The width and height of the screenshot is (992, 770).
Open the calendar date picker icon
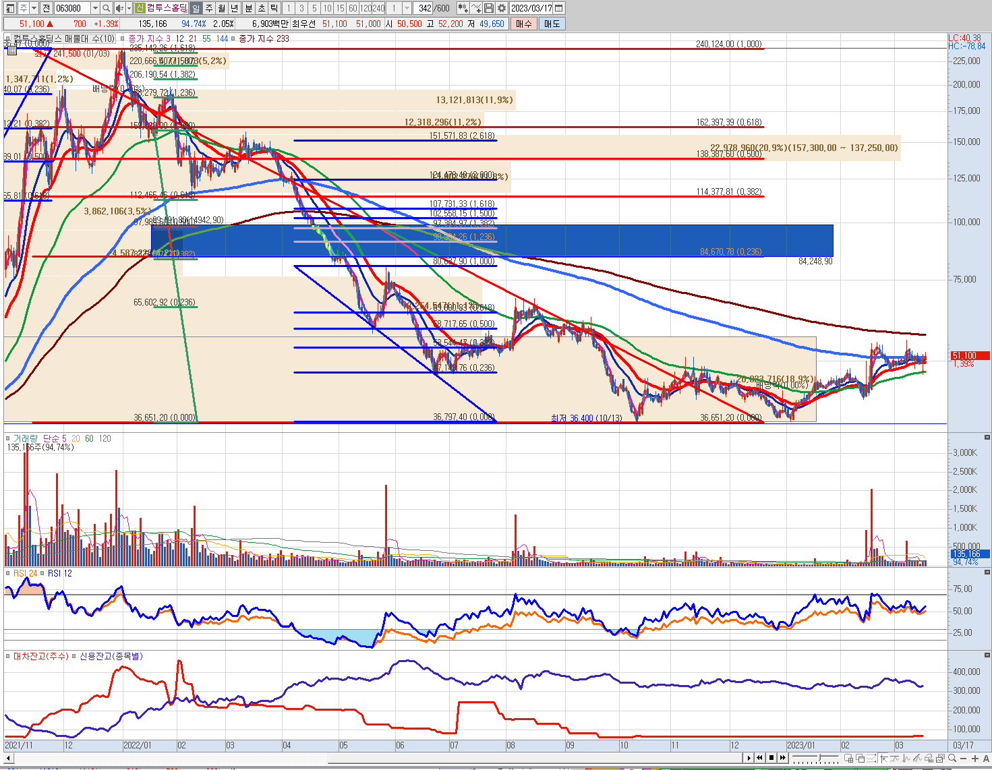(x=558, y=8)
